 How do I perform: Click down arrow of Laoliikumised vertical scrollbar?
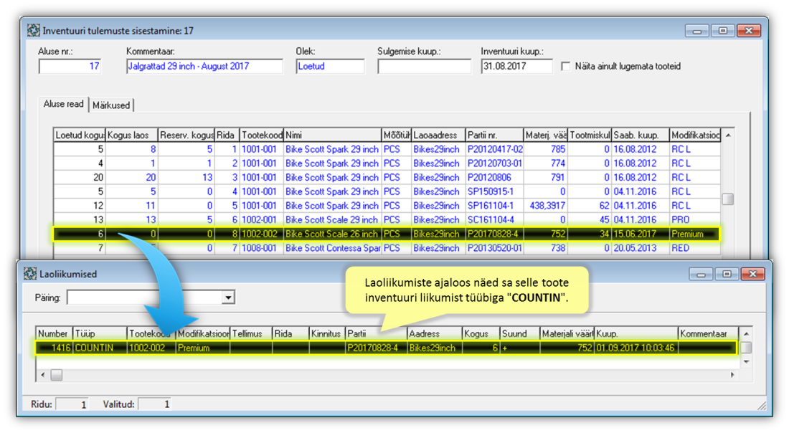coord(746,361)
